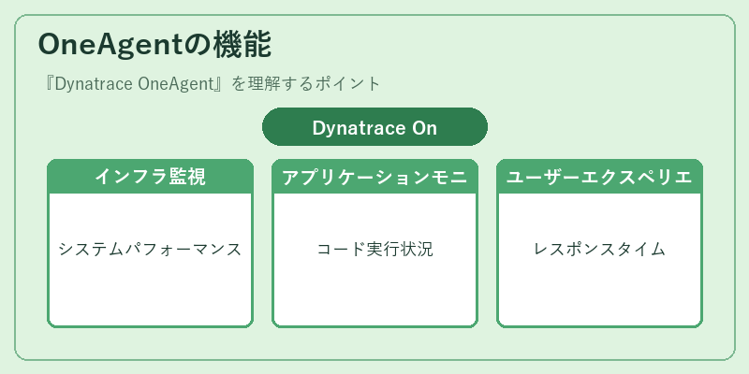Click the コード実行状況 text
Image resolution: width=749 pixels, height=374 pixels.
point(375,249)
